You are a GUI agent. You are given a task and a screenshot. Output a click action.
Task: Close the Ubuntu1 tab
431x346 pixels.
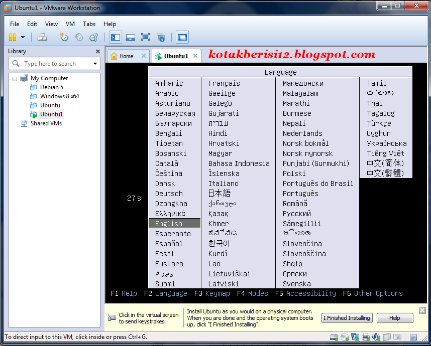coord(195,56)
